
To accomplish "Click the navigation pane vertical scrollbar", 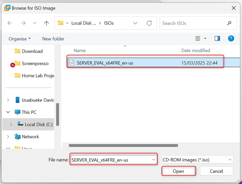I will point(58,114).
